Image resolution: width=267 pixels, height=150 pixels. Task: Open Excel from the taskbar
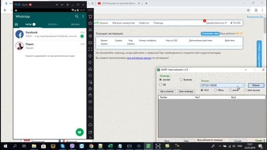110,146
